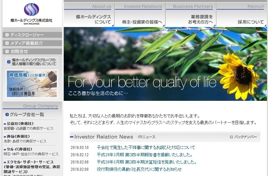The image size is (268, 176).
Task: Open the メディア掲載紹介 sidebar item
Action: [x=32, y=43]
